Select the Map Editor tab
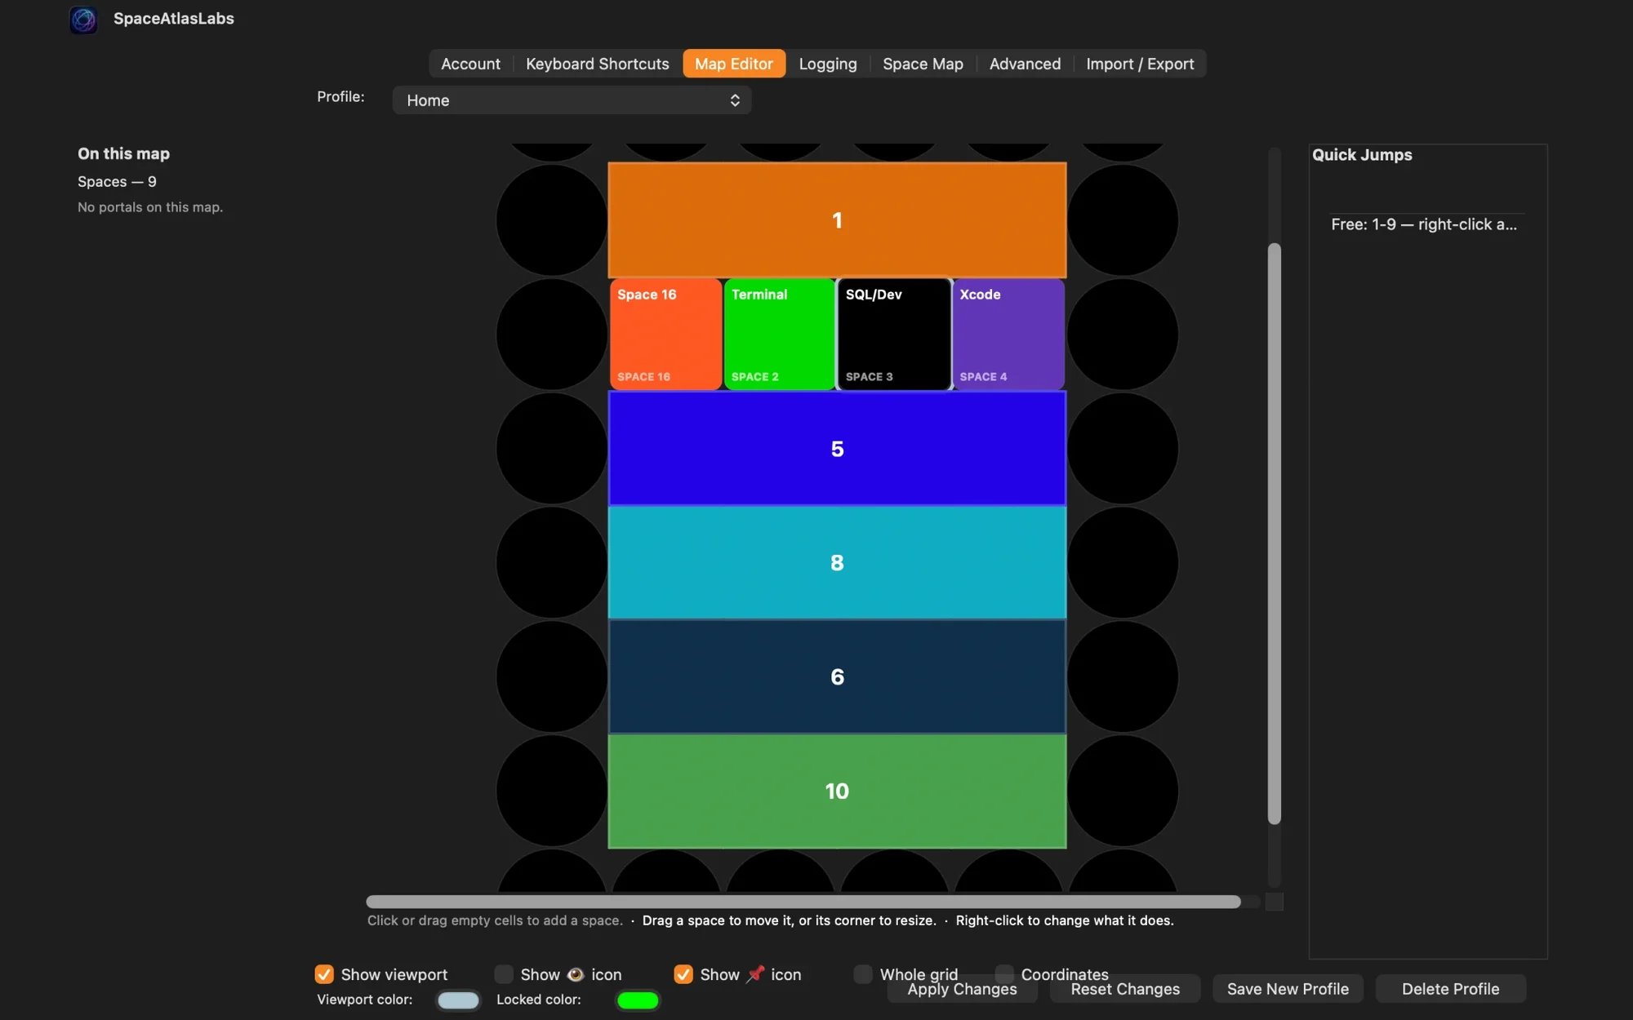The width and height of the screenshot is (1633, 1020). [733, 64]
